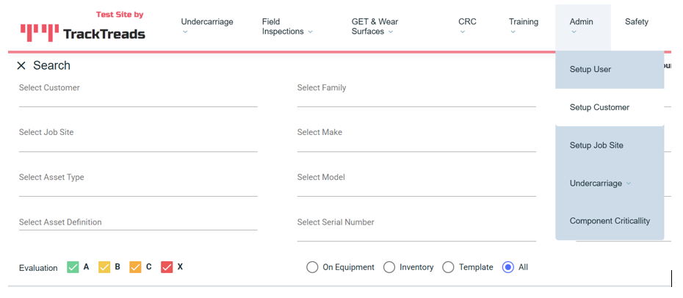Open the Training navigation menu
683x298 pixels.
(523, 26)
